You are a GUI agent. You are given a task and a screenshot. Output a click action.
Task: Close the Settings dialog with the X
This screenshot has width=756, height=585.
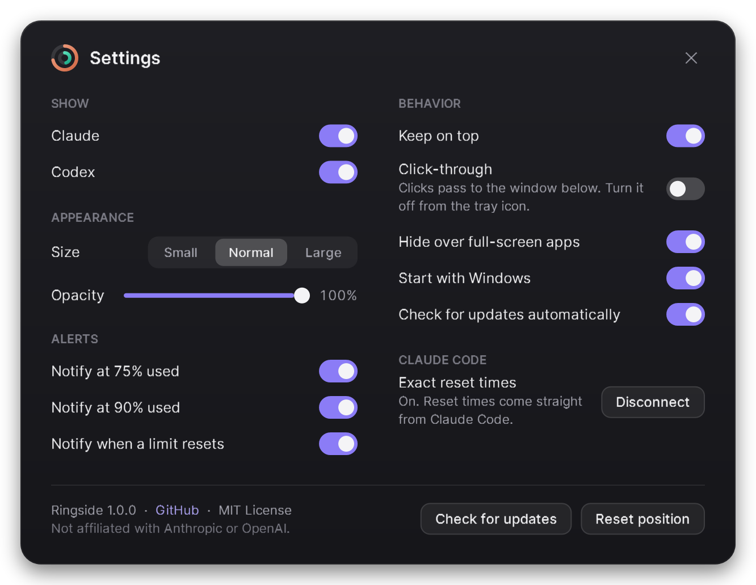coord(691,58)
